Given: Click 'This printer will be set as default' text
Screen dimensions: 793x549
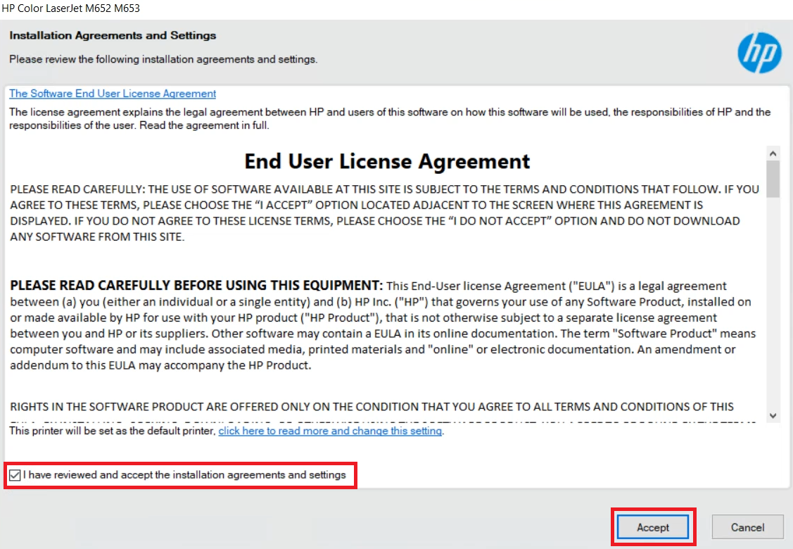Looking at the screenshot, I should click(x=113, y=431).
